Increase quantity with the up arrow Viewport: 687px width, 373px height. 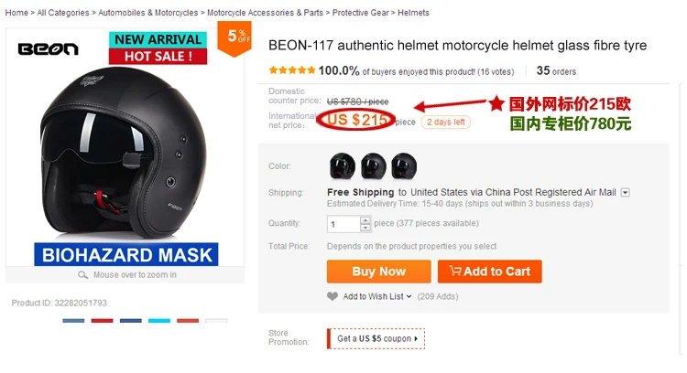coord(365,220)
